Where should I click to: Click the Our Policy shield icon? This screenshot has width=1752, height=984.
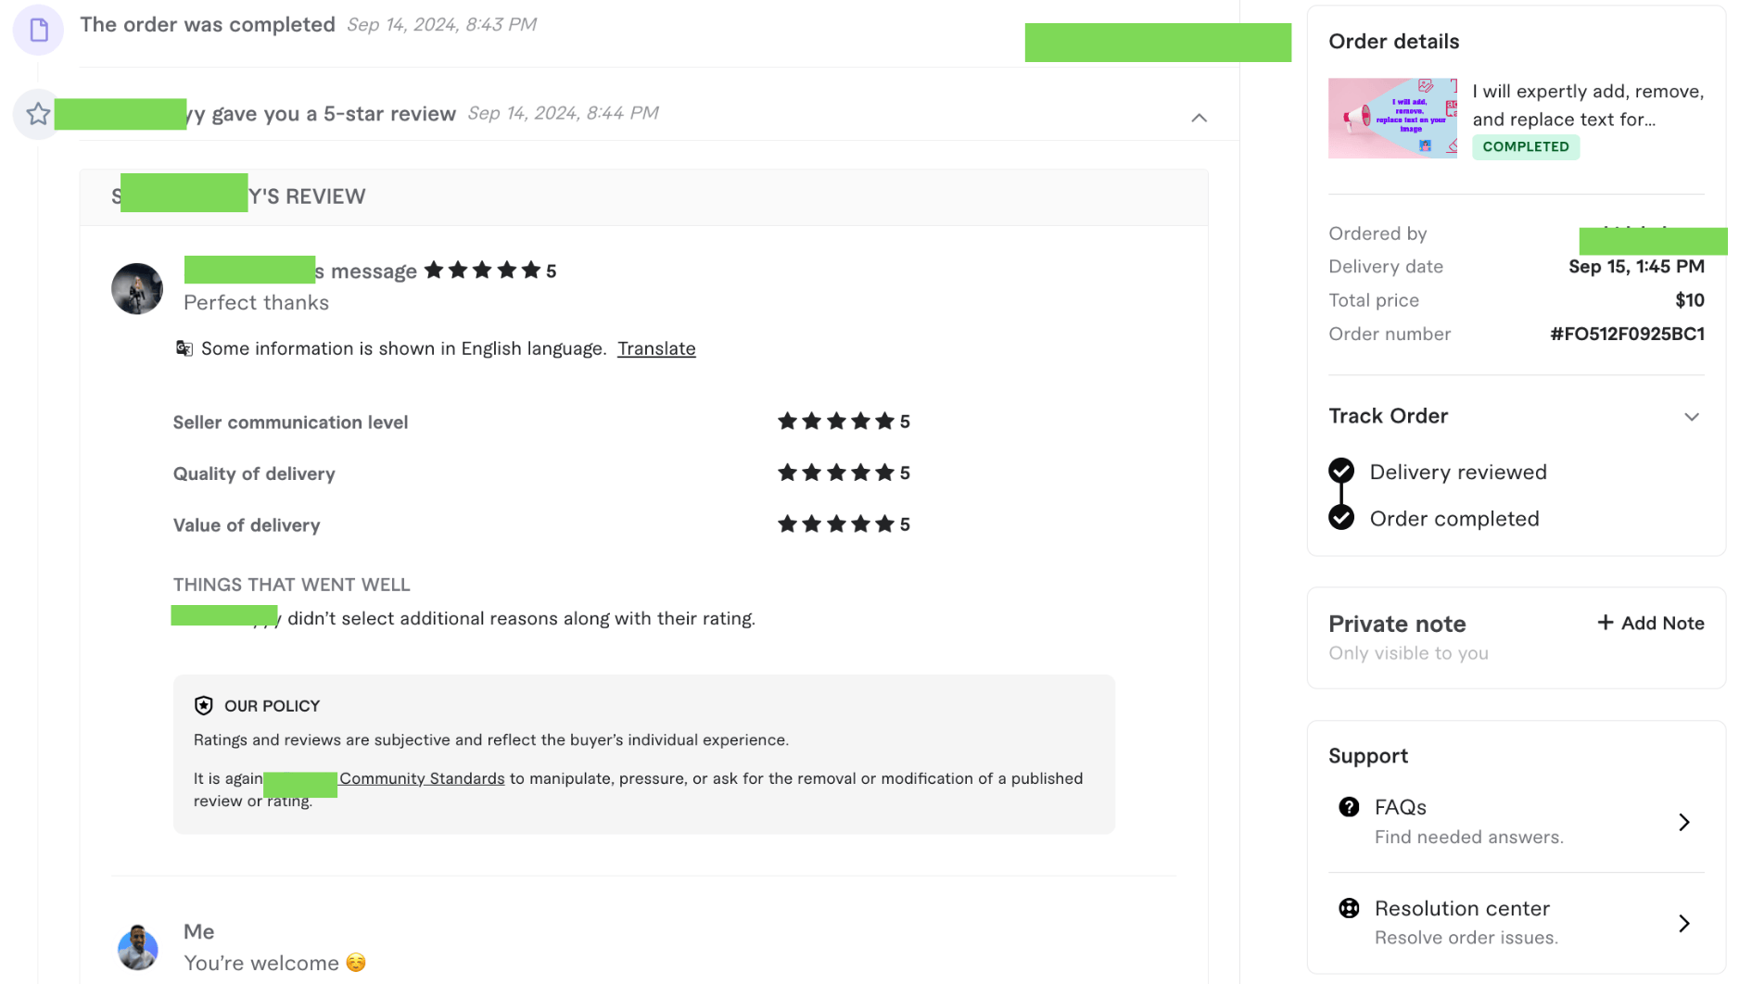tap(204, 706)
